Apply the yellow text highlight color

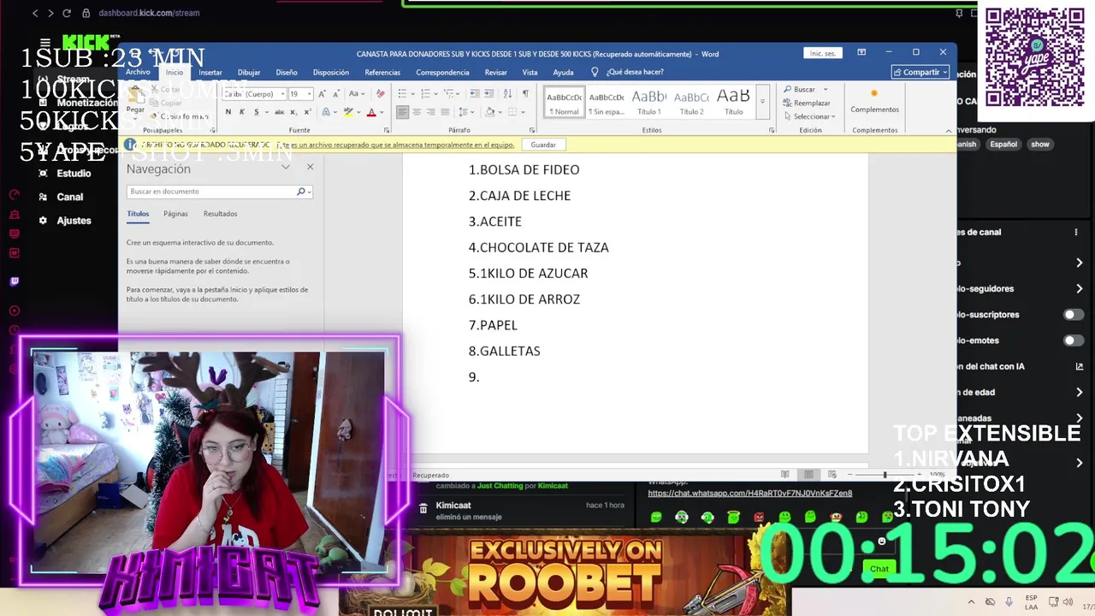348,112
